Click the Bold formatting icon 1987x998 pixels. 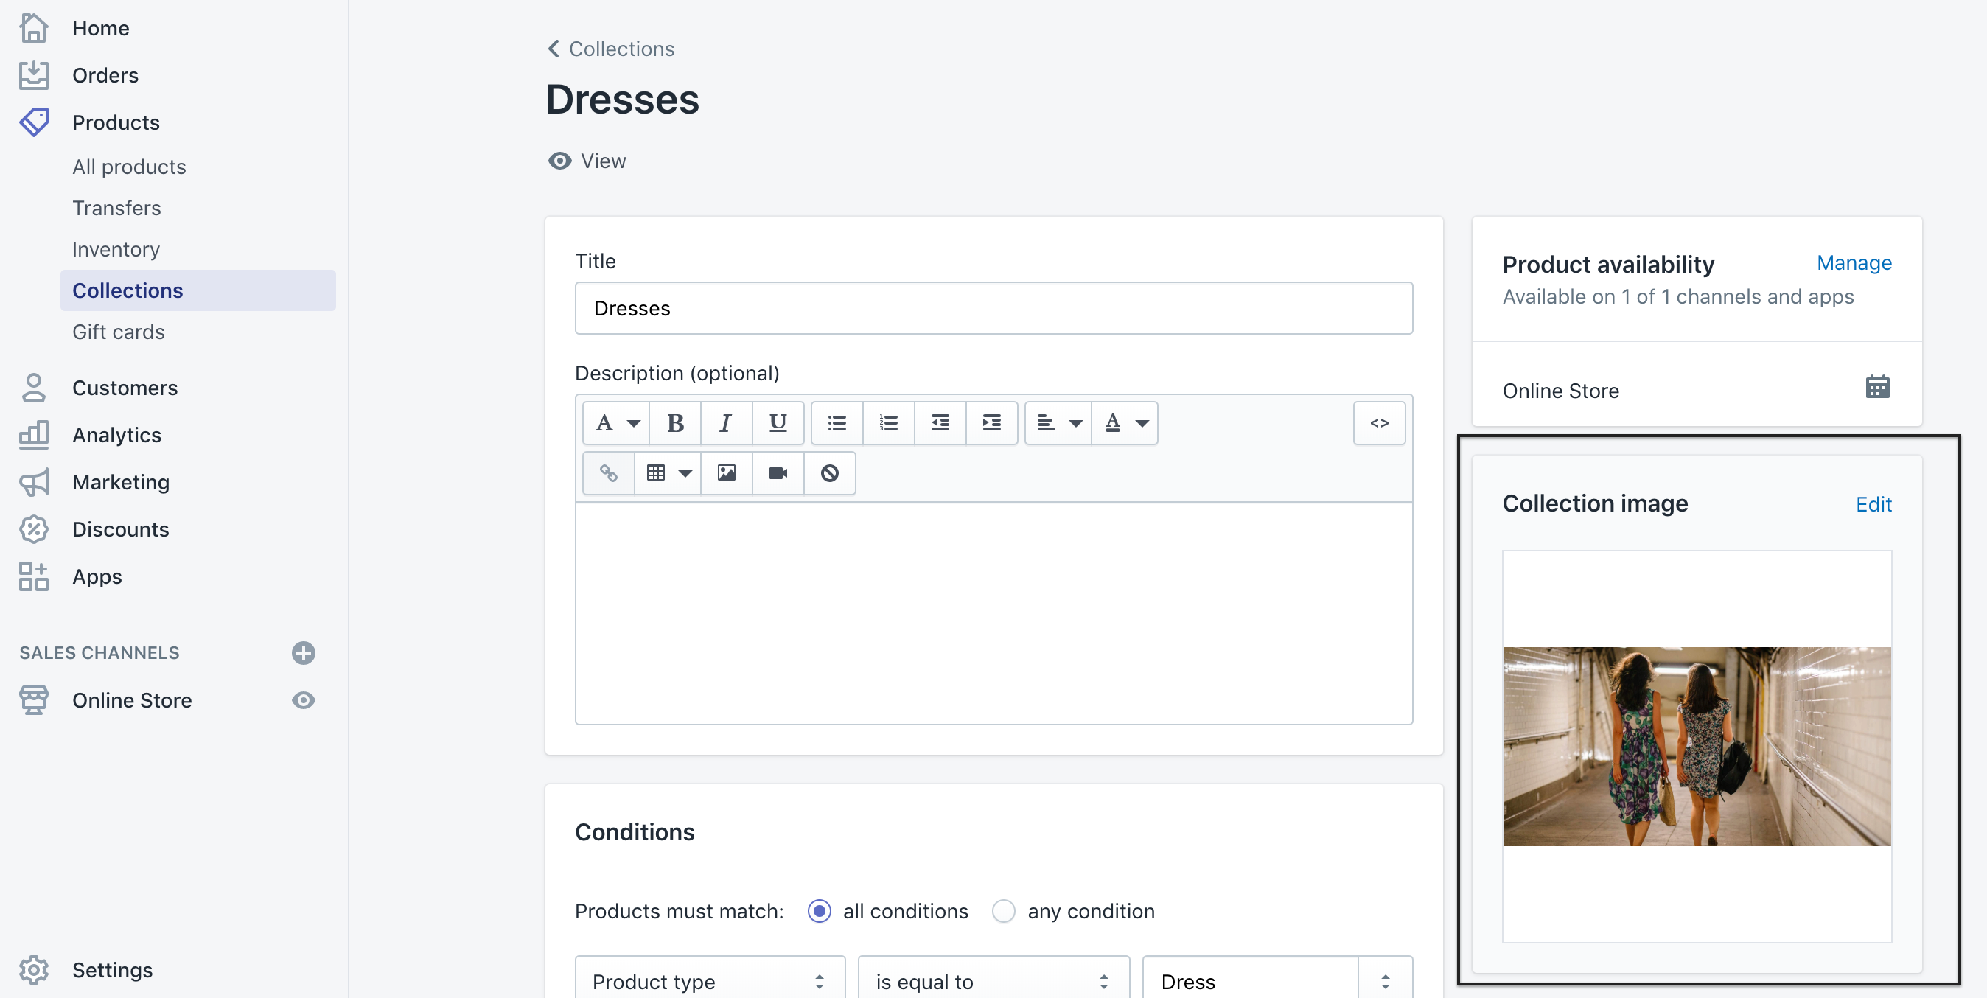(x=675, y=422)
